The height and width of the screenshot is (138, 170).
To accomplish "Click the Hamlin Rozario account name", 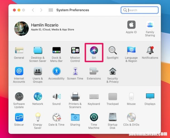I will pyautogui.click(x=45, y=25).
